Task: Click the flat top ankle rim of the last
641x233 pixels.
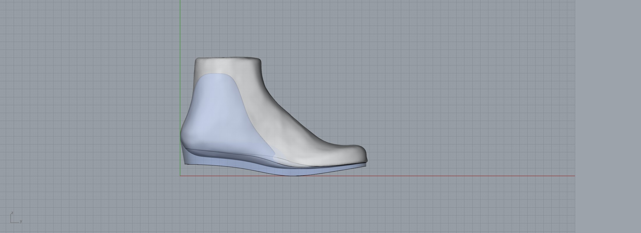Action: click(228, 59)
